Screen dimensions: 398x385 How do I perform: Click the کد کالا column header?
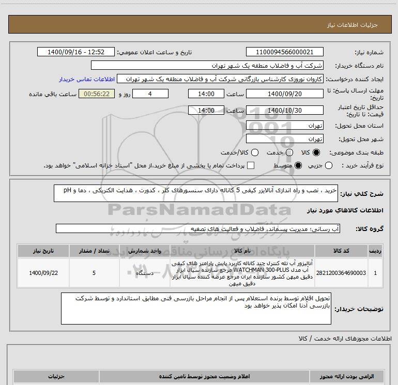click(341, 251)
